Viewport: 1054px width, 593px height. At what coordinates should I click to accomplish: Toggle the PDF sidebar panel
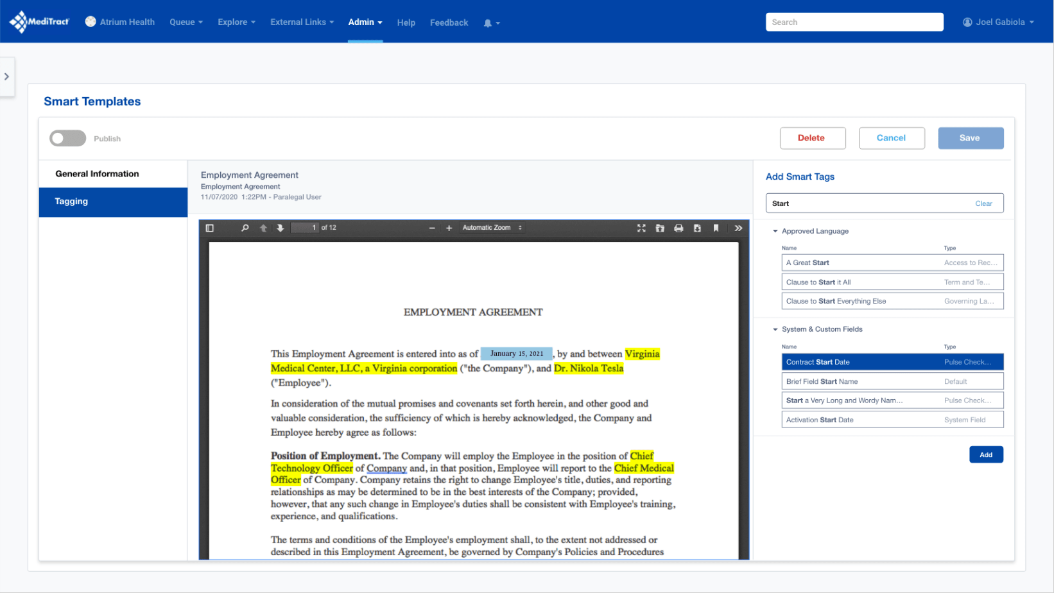tap(209, 228)
